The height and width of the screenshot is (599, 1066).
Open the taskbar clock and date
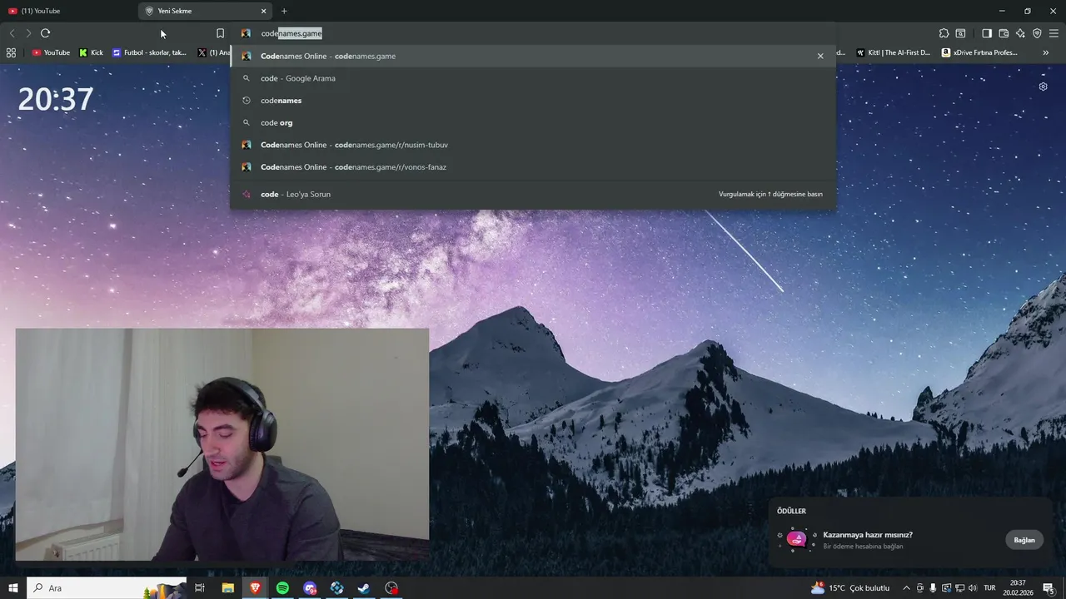pos(1018,588)
